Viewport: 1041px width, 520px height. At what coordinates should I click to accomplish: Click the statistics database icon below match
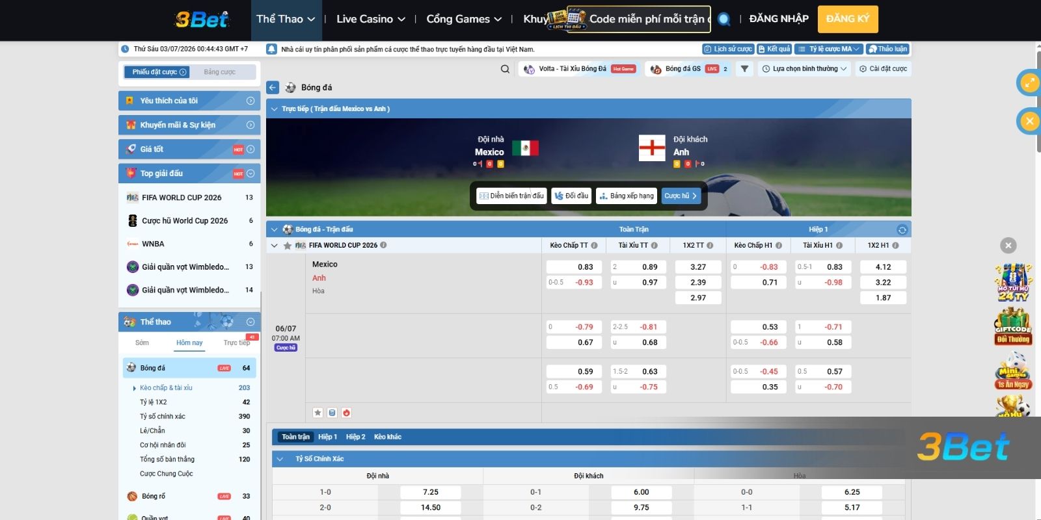pyautogui.click(x=332, y=413)
